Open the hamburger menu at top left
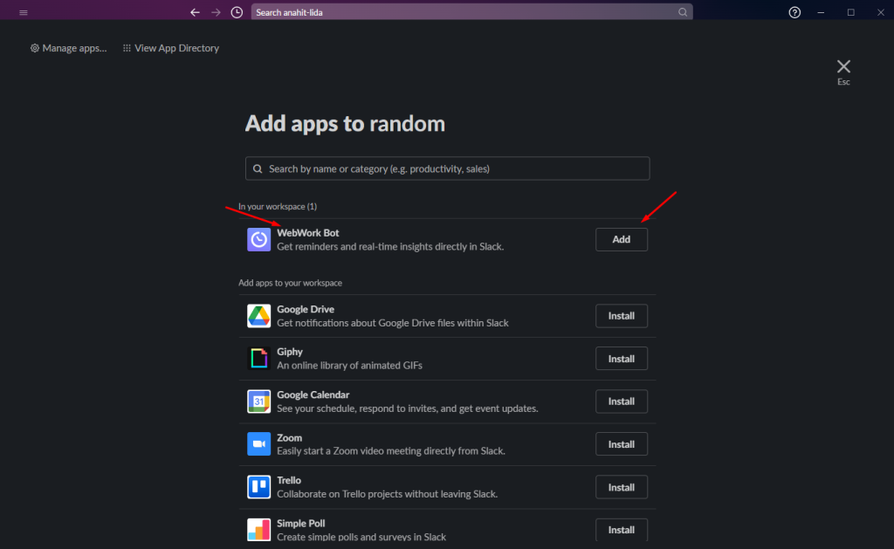894x549 pixels. click(x=24, y=12)
